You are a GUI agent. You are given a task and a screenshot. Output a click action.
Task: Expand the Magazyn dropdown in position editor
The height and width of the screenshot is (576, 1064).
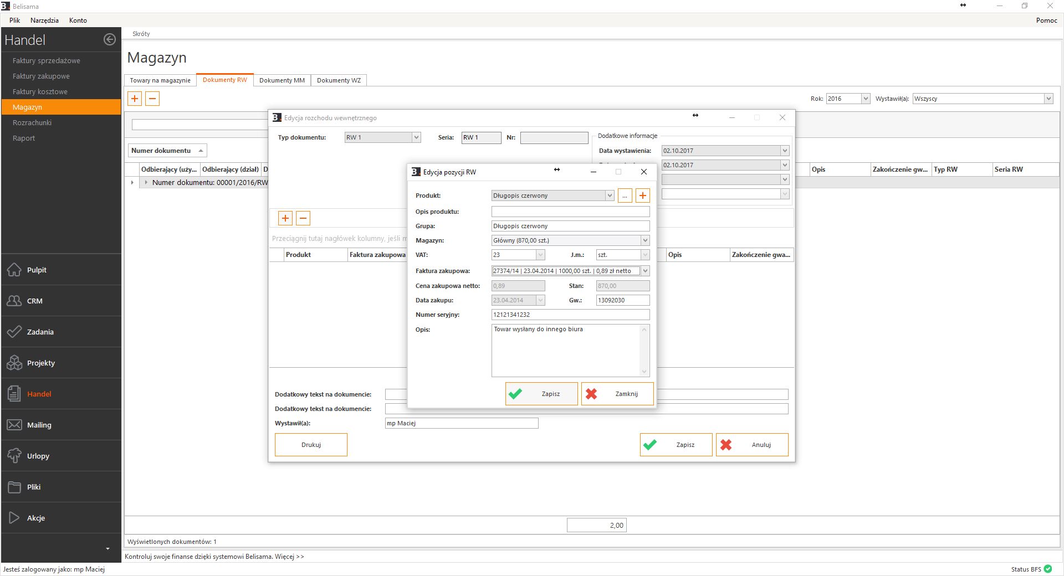coord(644,240)
